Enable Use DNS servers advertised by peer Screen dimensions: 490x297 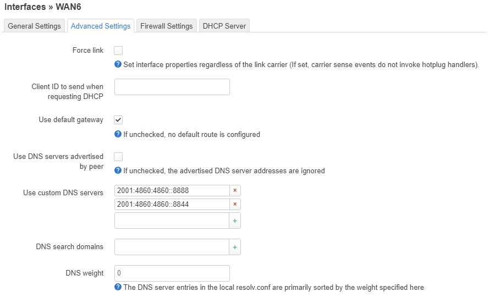click(x=118, y=157)
